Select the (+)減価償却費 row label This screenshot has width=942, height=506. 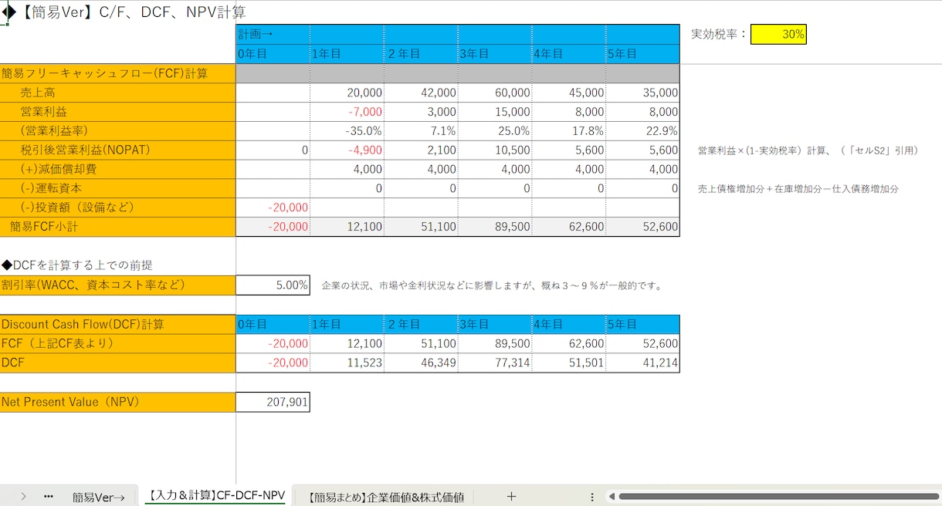pos(117,170)
